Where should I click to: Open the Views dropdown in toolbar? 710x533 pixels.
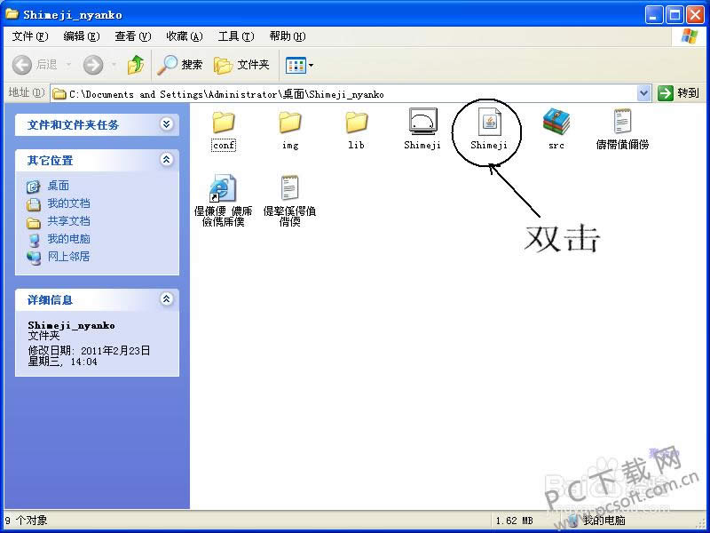click(x=300, y=65)
